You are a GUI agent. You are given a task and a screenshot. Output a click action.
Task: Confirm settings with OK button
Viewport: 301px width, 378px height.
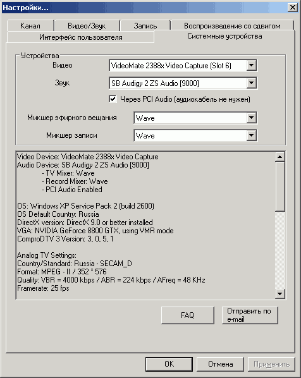(x=169, y=363)
